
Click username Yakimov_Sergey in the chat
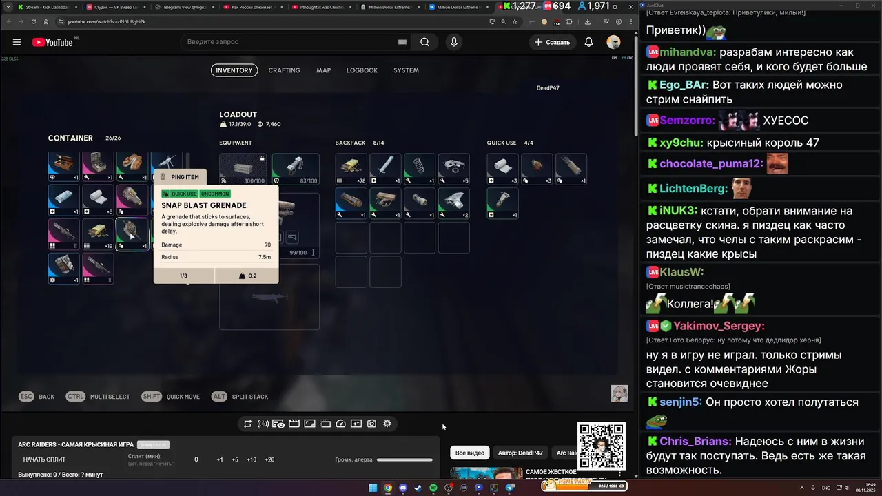[x=719, y=326]
